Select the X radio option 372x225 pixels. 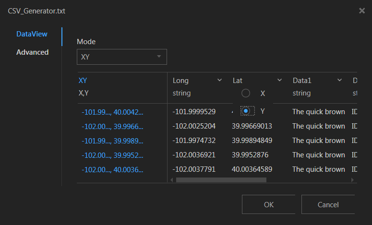click(246, 93)
